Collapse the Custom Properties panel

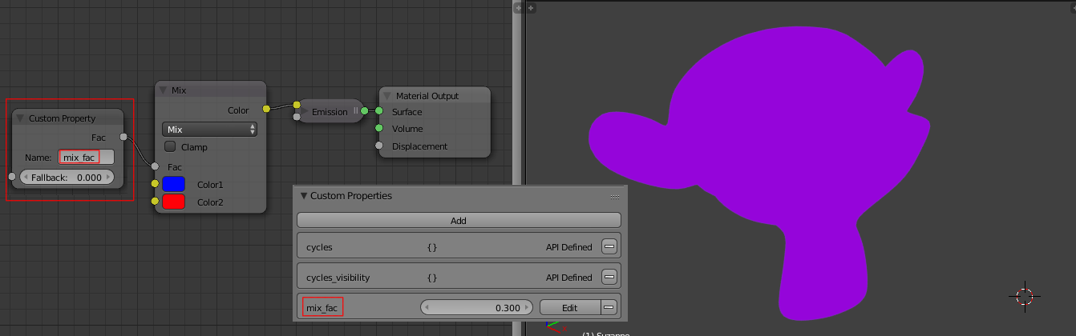point(304,196)
